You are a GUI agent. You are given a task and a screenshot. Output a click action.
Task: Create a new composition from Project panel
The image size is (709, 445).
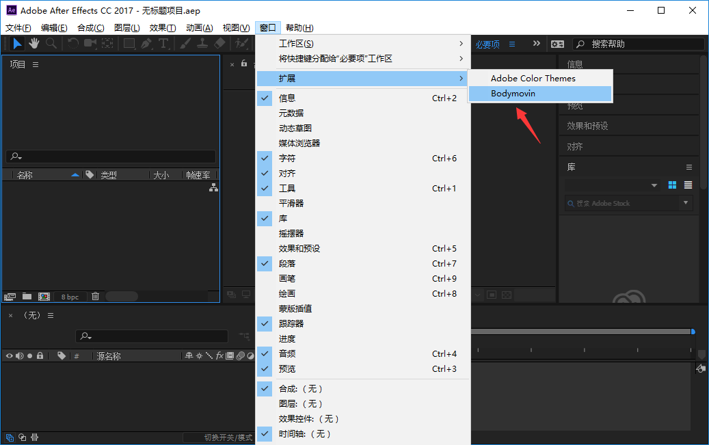click(44, 297)
